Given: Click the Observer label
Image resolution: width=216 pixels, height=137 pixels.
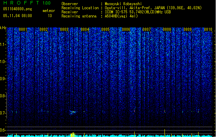Looking at the screenshot, I should (x=70, y=4).
